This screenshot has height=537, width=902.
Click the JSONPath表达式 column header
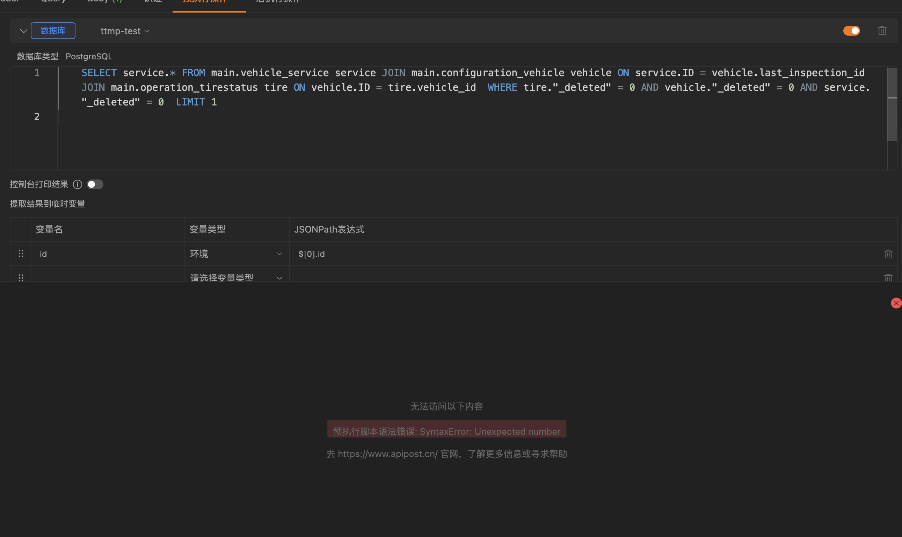tap(329, 229)
